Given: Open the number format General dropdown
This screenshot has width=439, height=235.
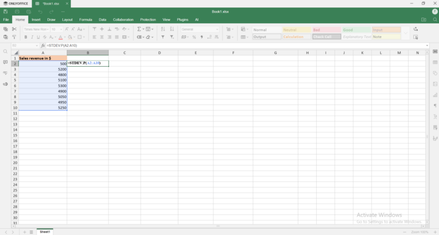Looking at the screenshot, I should (x=217, y=29).
